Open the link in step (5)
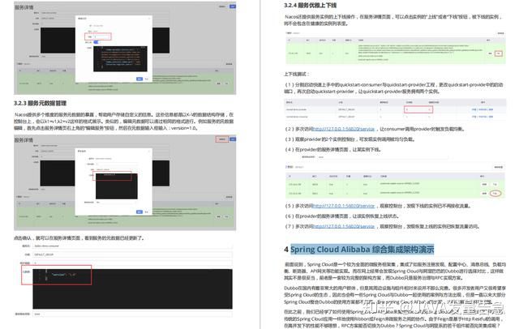519x329 pixels. click(343, 206)
